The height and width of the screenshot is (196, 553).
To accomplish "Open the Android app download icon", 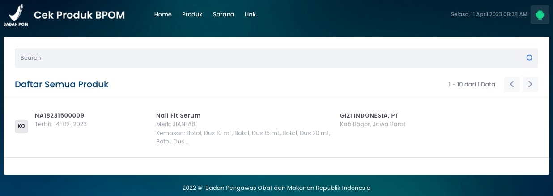I will (x=540, y=15).
